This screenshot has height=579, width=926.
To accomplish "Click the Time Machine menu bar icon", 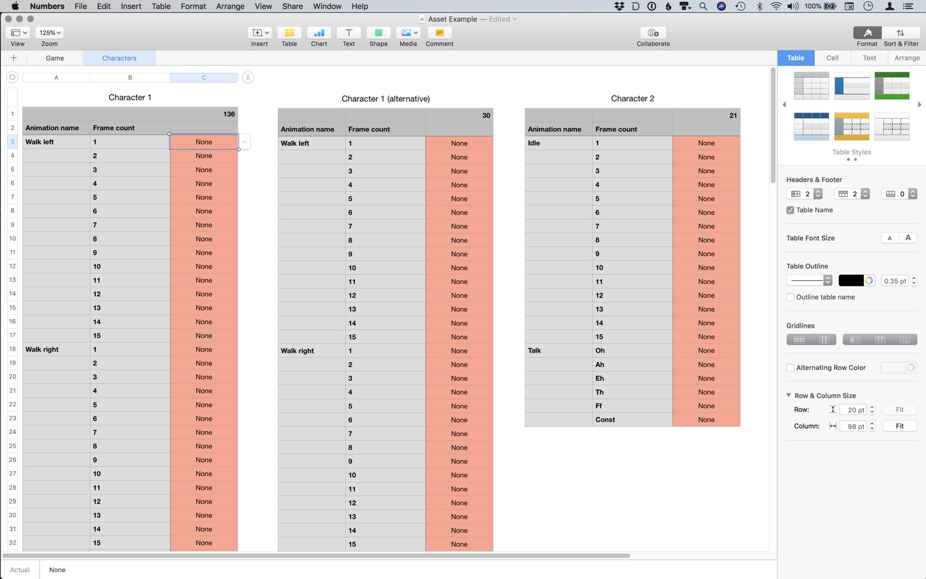I will (740, 6).
